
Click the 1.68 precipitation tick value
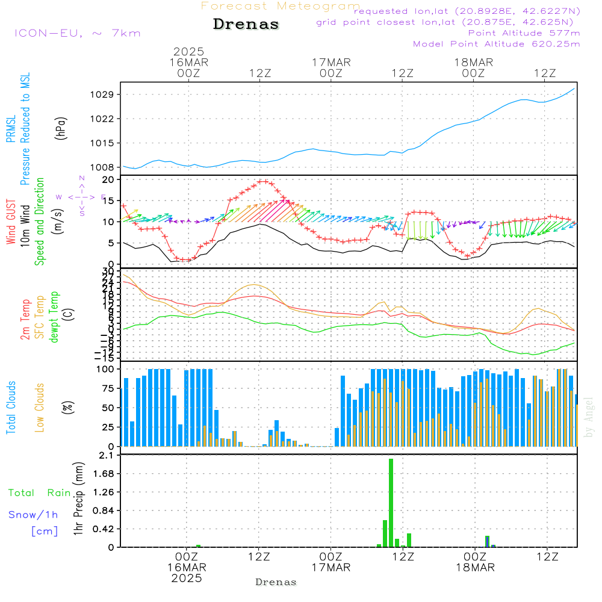point(104,474)
